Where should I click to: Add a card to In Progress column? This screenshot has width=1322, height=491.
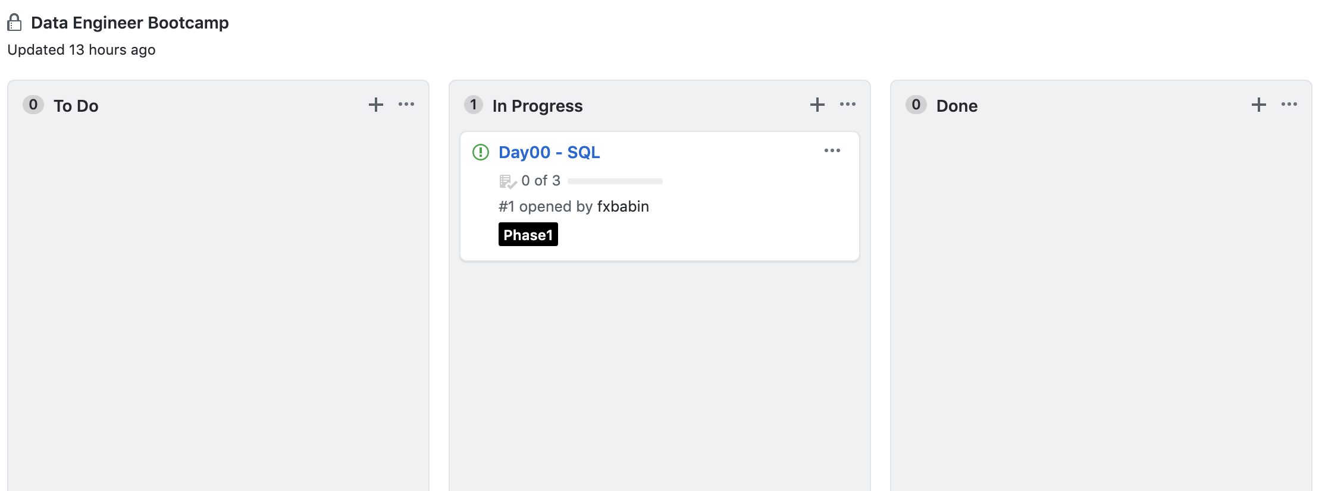(817, 105)
